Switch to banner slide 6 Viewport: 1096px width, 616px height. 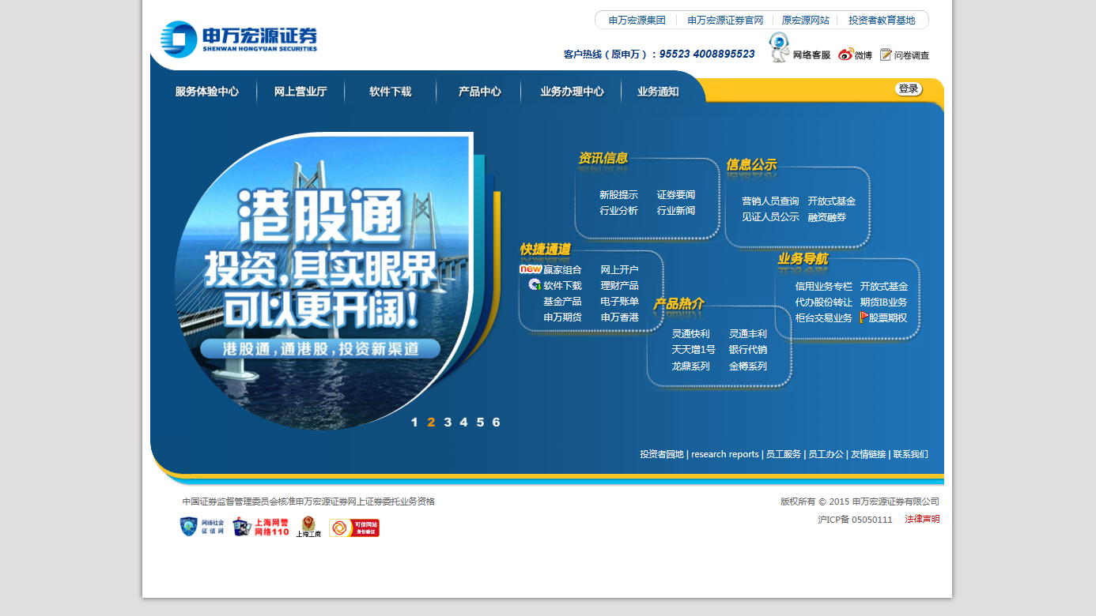tap(496, 422)
